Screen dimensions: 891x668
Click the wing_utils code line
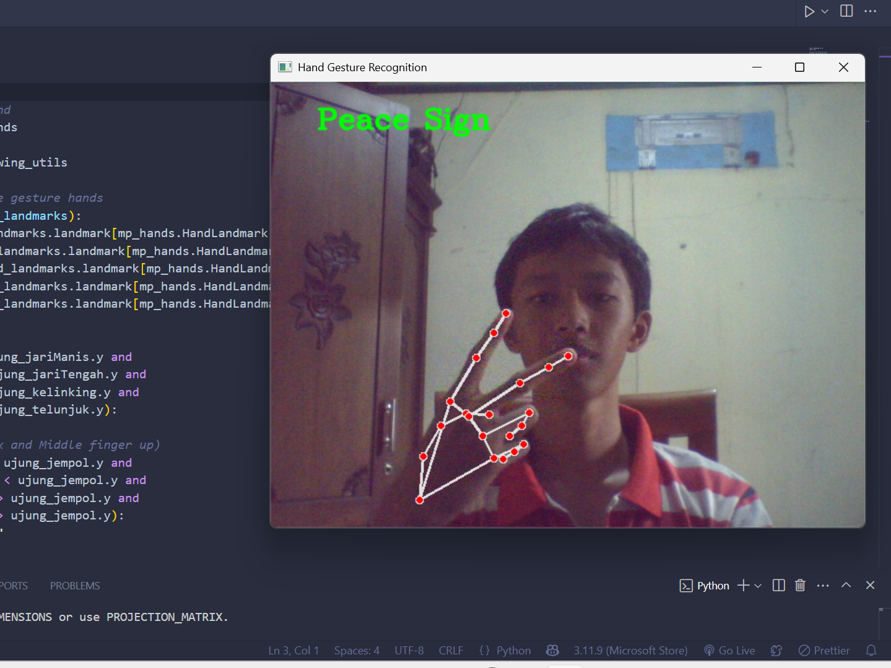pos(33,163)
